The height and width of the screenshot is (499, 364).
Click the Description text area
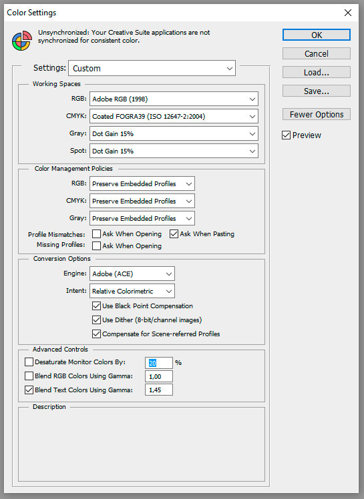pos(142,446)
